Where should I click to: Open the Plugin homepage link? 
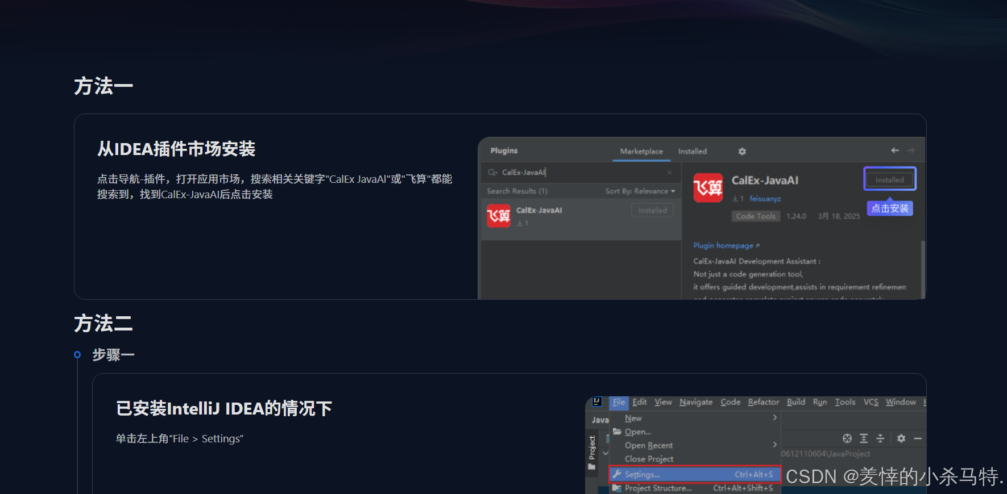point(726,245)
